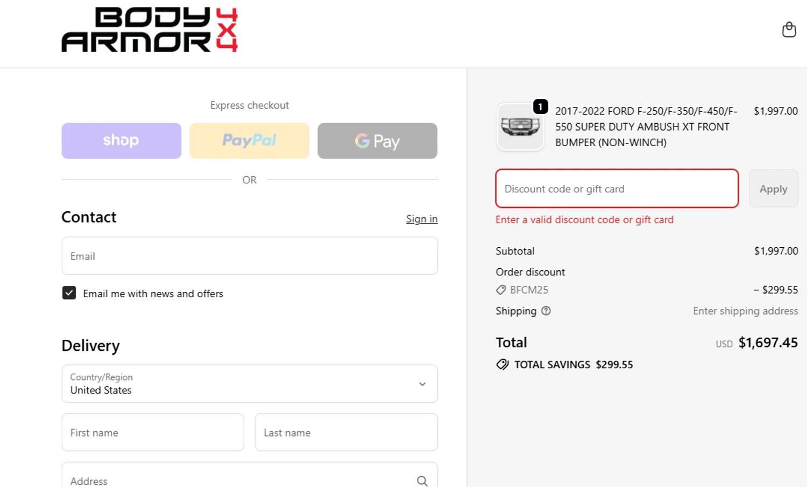The width and height of the screenshot is (807, 487).
Task: Click the Delivery section heading
Action: (90, 346)
